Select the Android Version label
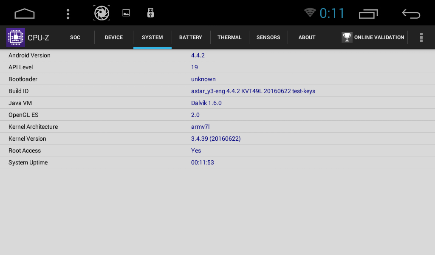Screen dimensions: 435x255 point(29,55)
